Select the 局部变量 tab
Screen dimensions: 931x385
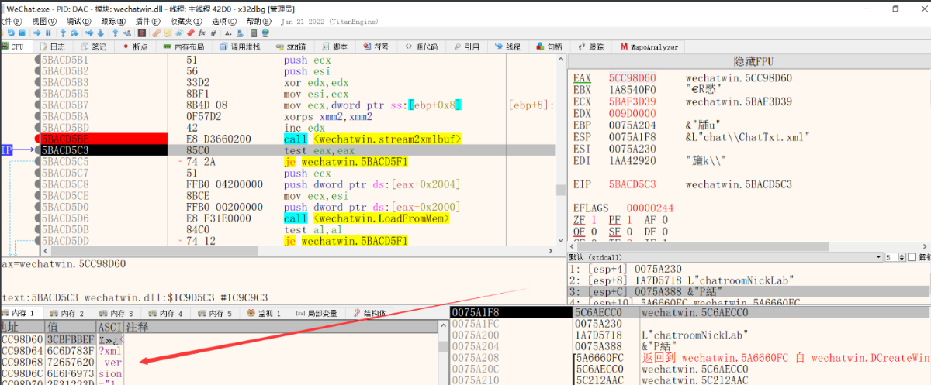[x=317, y=313]
